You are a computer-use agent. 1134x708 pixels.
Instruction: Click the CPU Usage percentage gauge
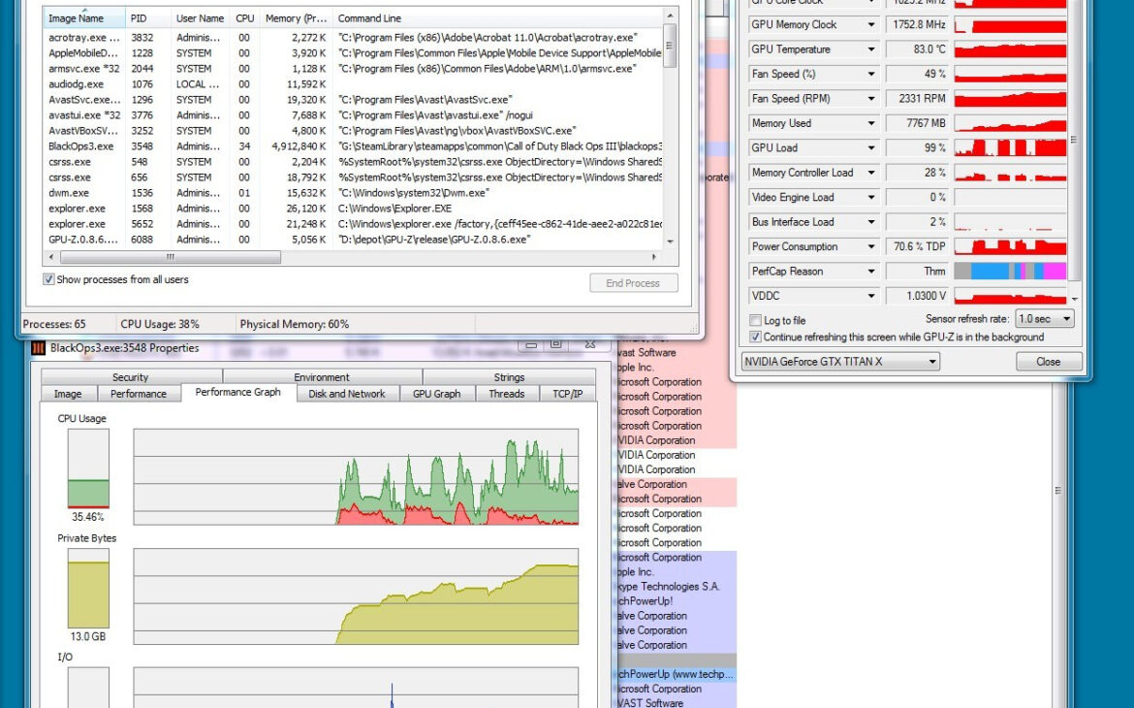(x=88, y=468)
